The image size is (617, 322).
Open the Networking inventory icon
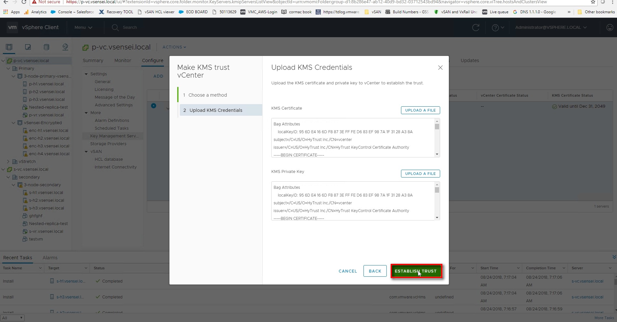click(65, 47)
